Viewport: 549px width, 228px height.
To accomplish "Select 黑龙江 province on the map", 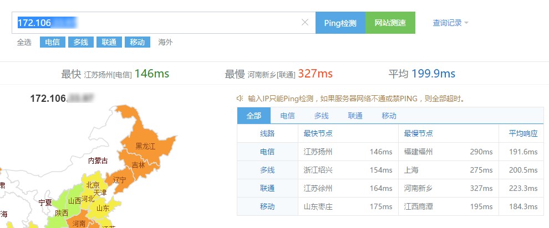I will [145, 146].
